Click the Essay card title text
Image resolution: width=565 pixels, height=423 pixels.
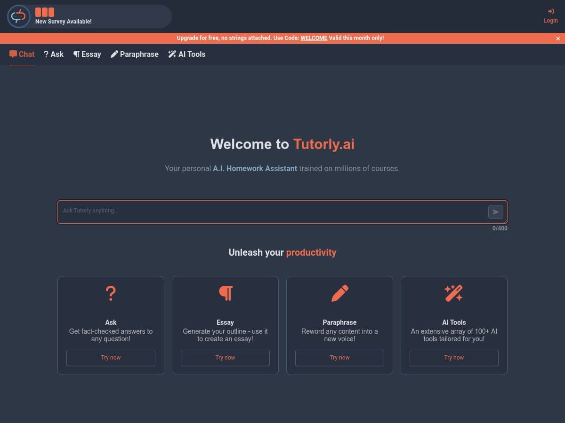click(225, 322)
